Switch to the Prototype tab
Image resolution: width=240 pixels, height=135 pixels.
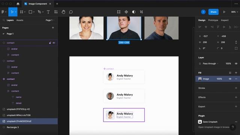pos(213,20)
